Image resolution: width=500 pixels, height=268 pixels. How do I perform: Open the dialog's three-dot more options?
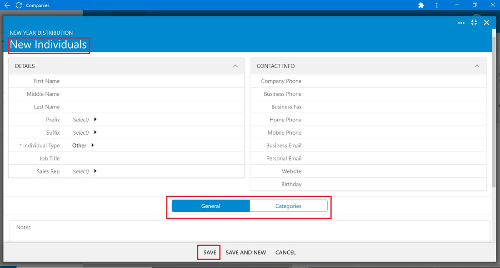[461, 23]
